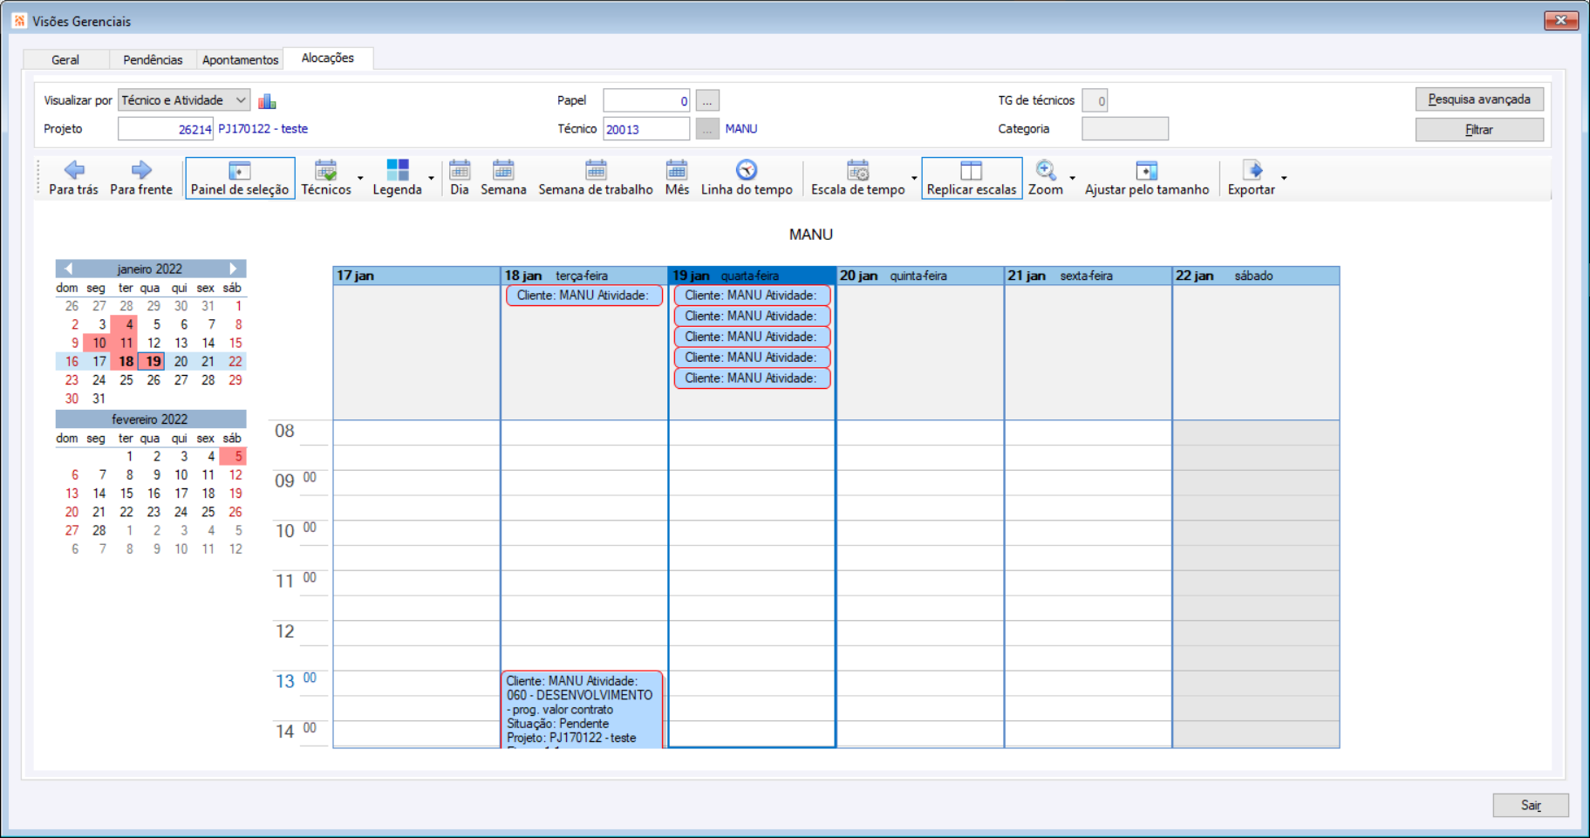Screen dimensions: 1590x838
Task: Select the Alocações tab
Action: pyautogui.click(x=328, y=58)
